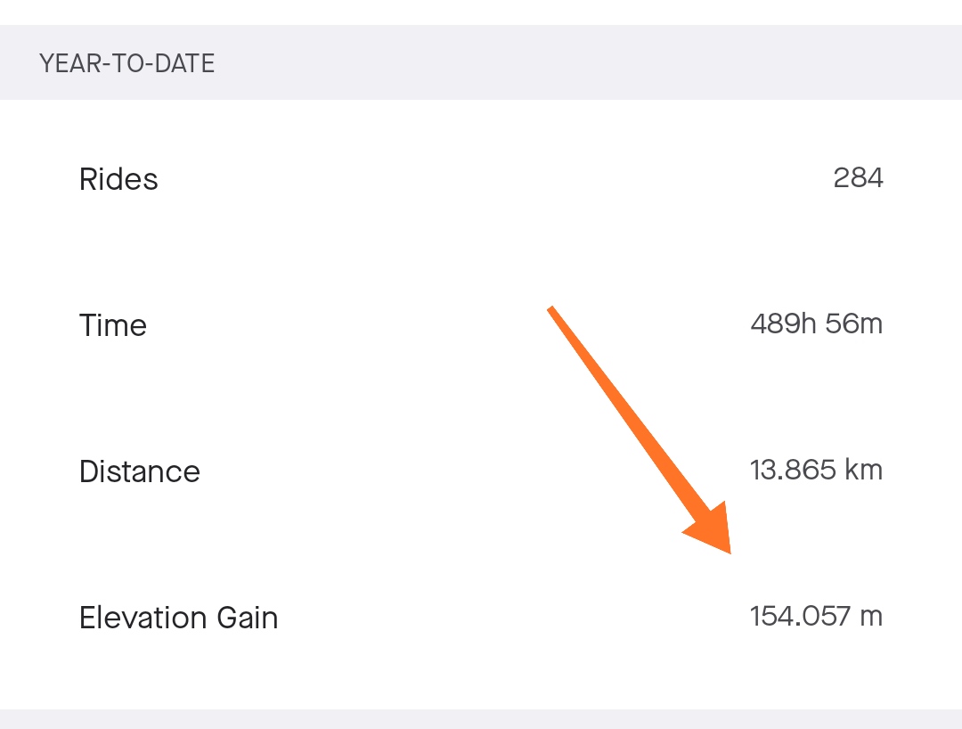Click the tail end of the orange arrow

pyautogui.click(x=554, y=312)
